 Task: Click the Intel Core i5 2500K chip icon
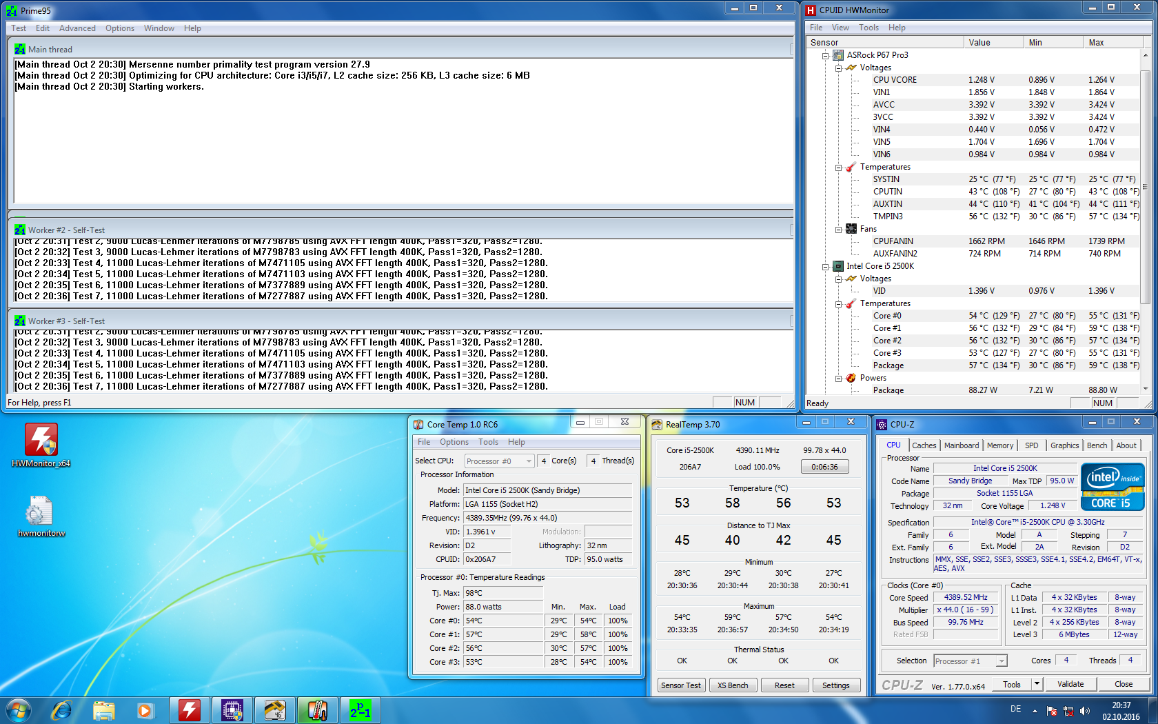coord(838,266)
